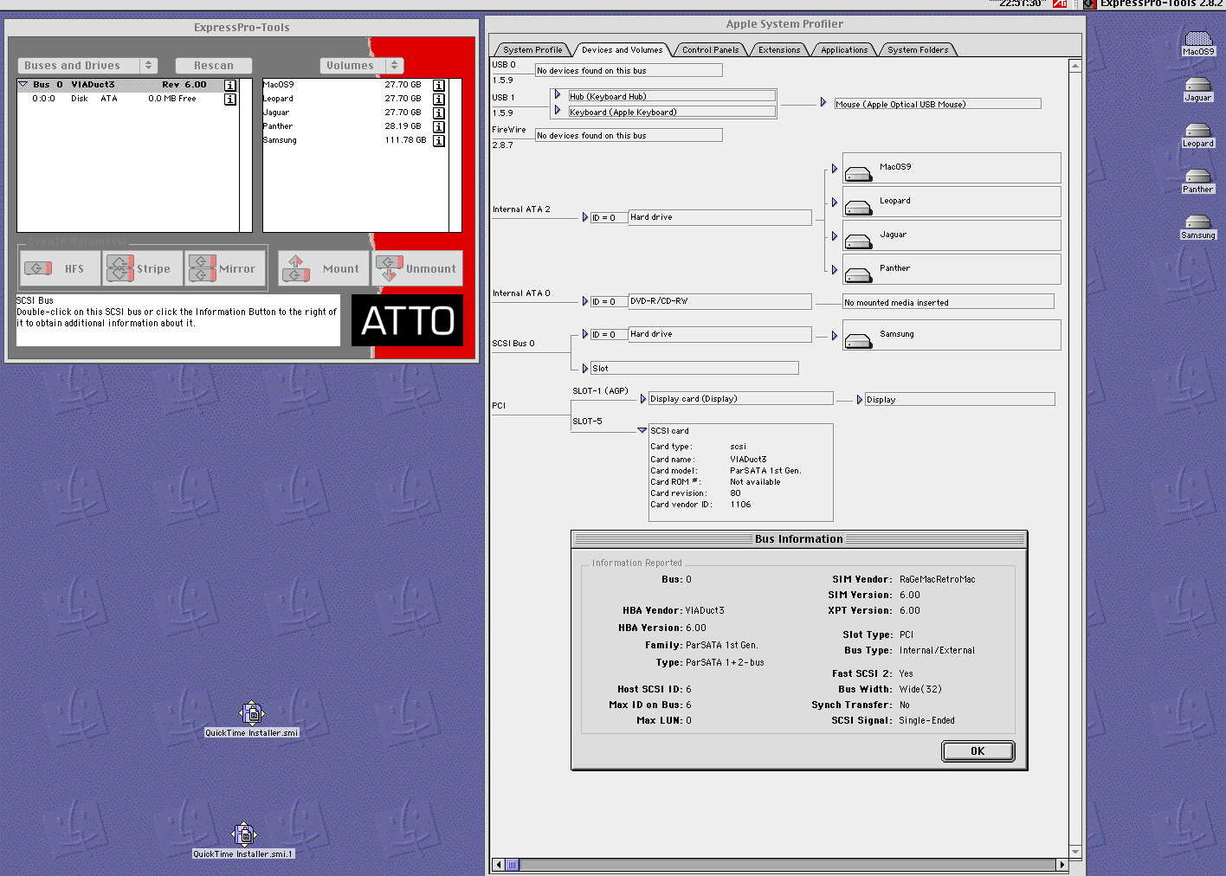Click Stripe create volume button

pos(143,268)
